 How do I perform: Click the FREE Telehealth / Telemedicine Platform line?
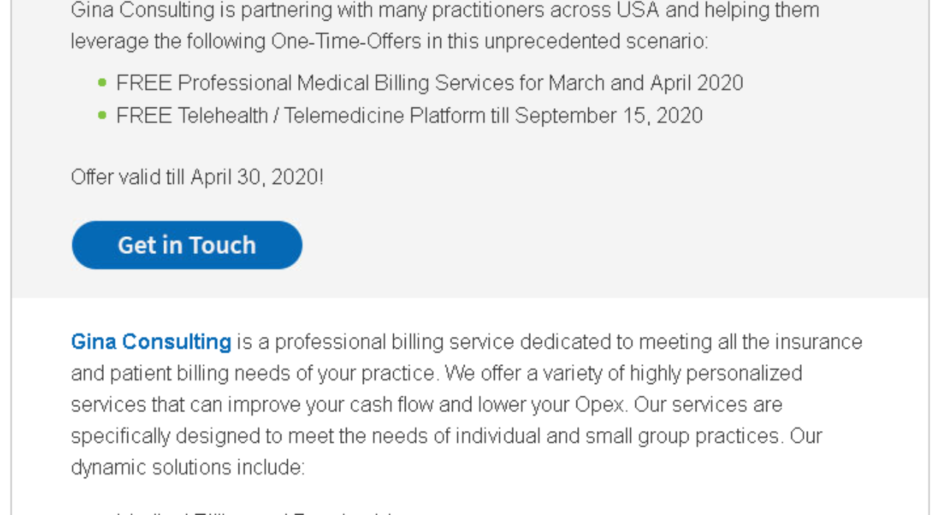point(409,116)
